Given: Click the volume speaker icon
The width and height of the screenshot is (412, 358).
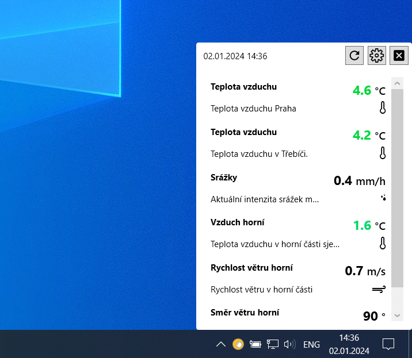Looking at the screenshot, I should [290, 345].
